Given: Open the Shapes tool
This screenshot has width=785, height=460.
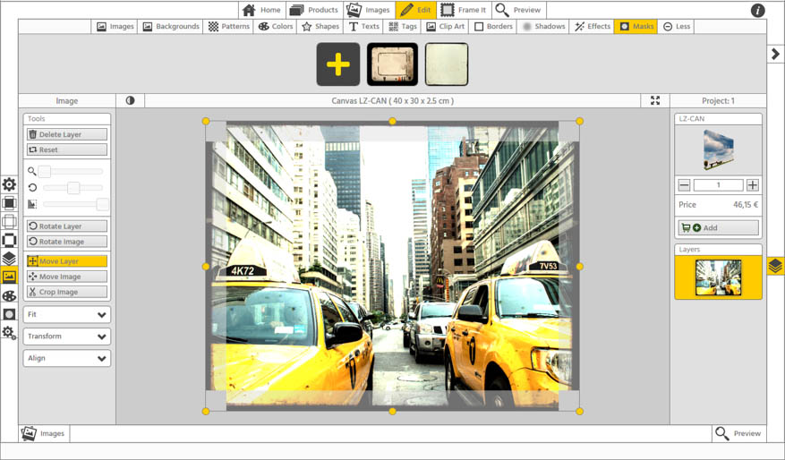Looking at the screenshot, I should click(x=320, y=27).
